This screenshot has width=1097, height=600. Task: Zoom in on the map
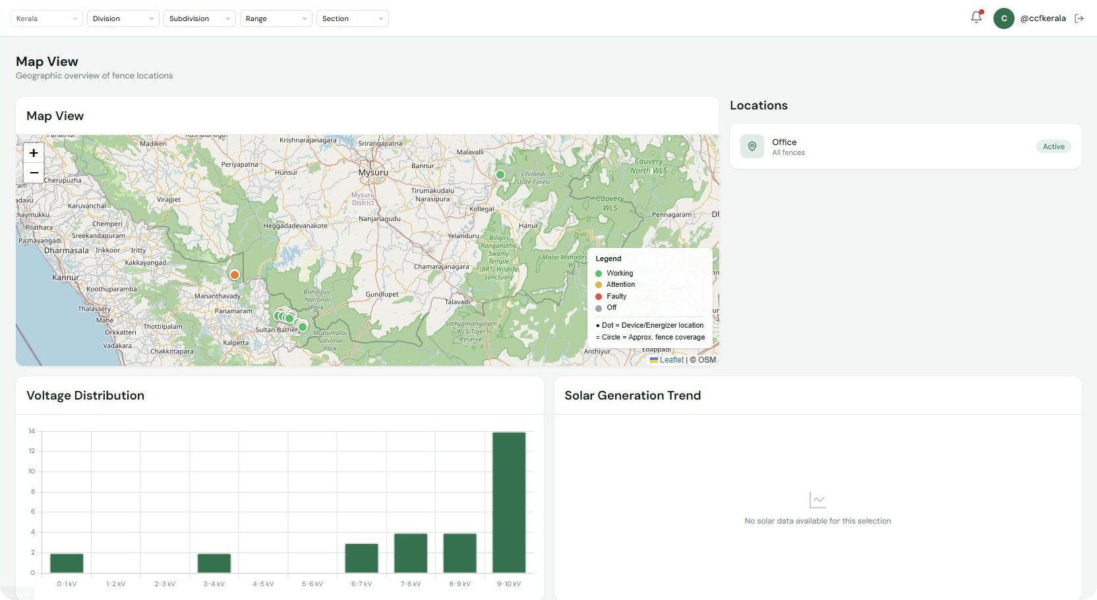pos(34,153)
